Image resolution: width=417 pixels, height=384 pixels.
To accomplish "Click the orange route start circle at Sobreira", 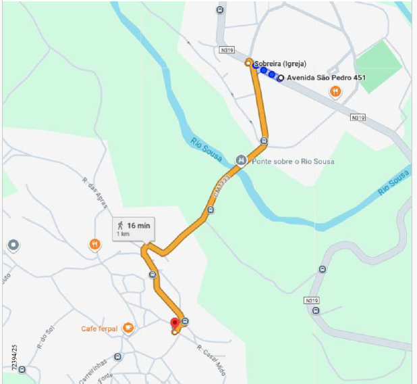I will click(x=248, y=64).
